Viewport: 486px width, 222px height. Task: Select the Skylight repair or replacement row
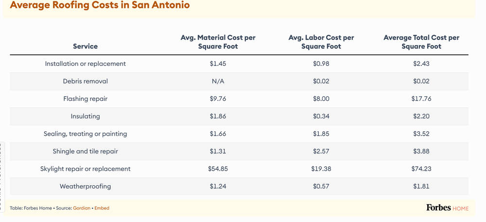tap(85, 169)
